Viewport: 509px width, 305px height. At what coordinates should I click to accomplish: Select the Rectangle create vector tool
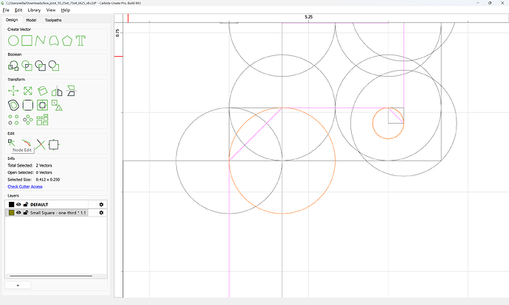pos(27,41)
